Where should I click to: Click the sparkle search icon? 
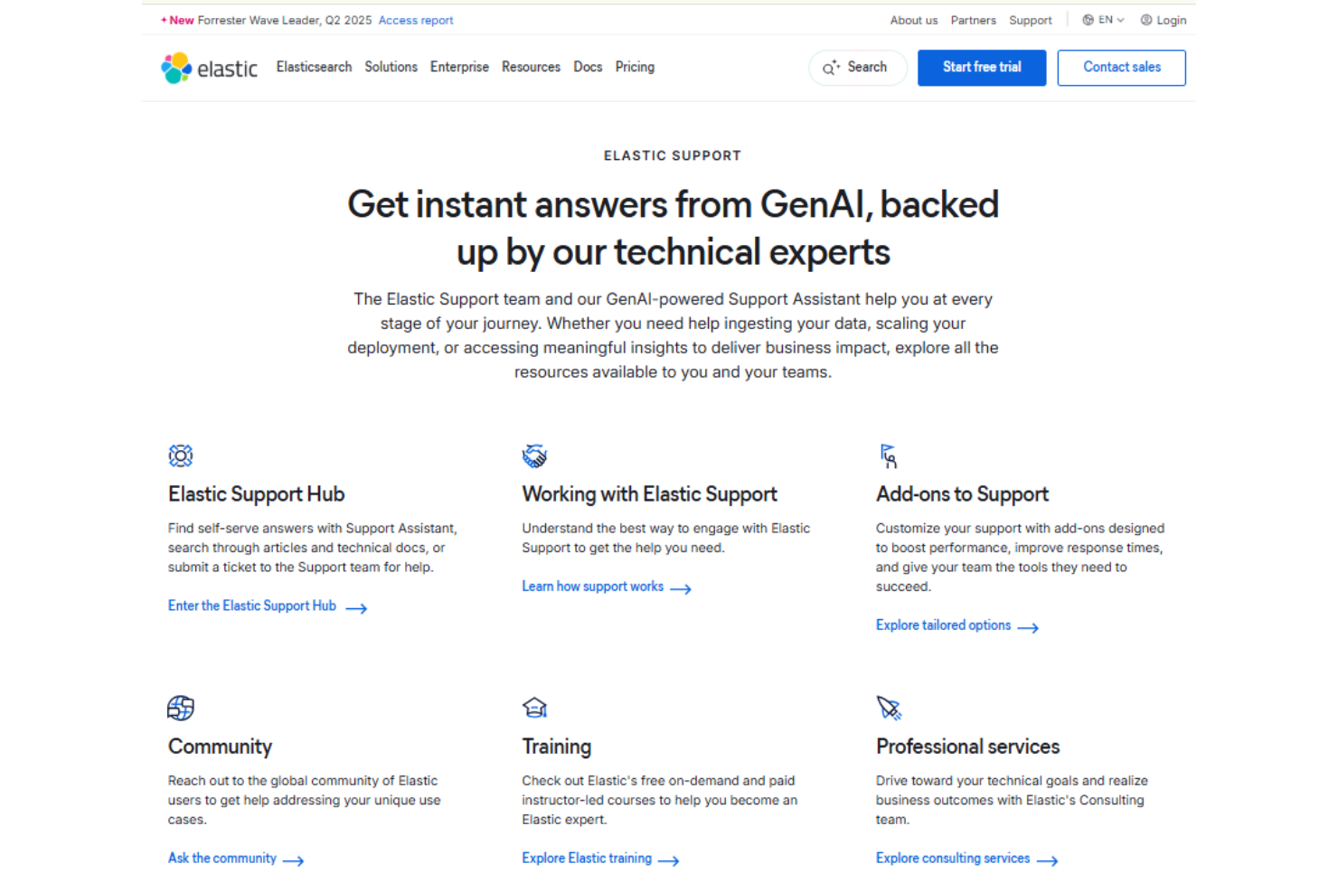(831, 68)
